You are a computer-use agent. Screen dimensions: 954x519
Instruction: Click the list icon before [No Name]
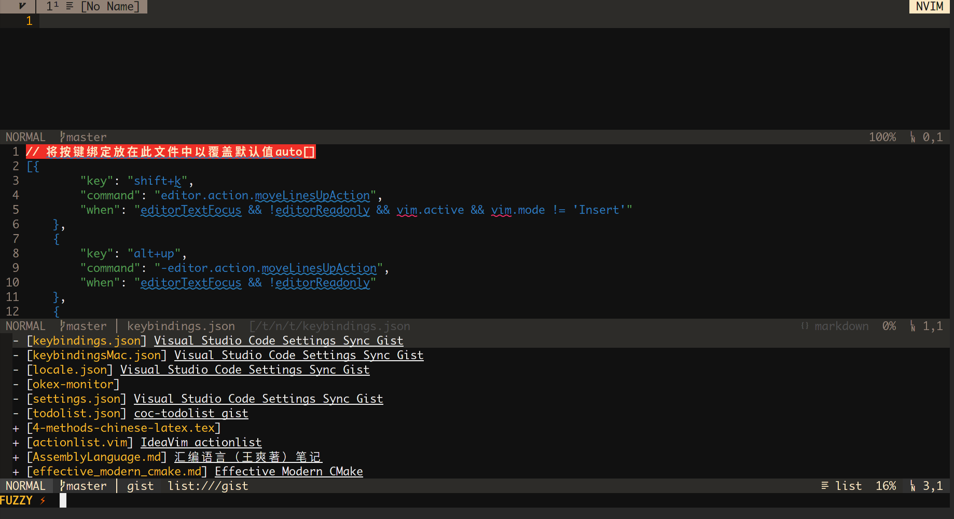[70, 6]
